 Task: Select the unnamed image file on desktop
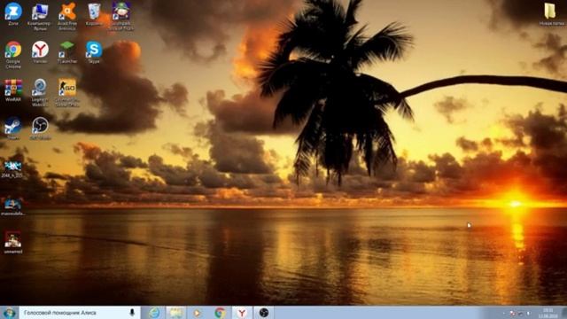[x=13, y=242]
